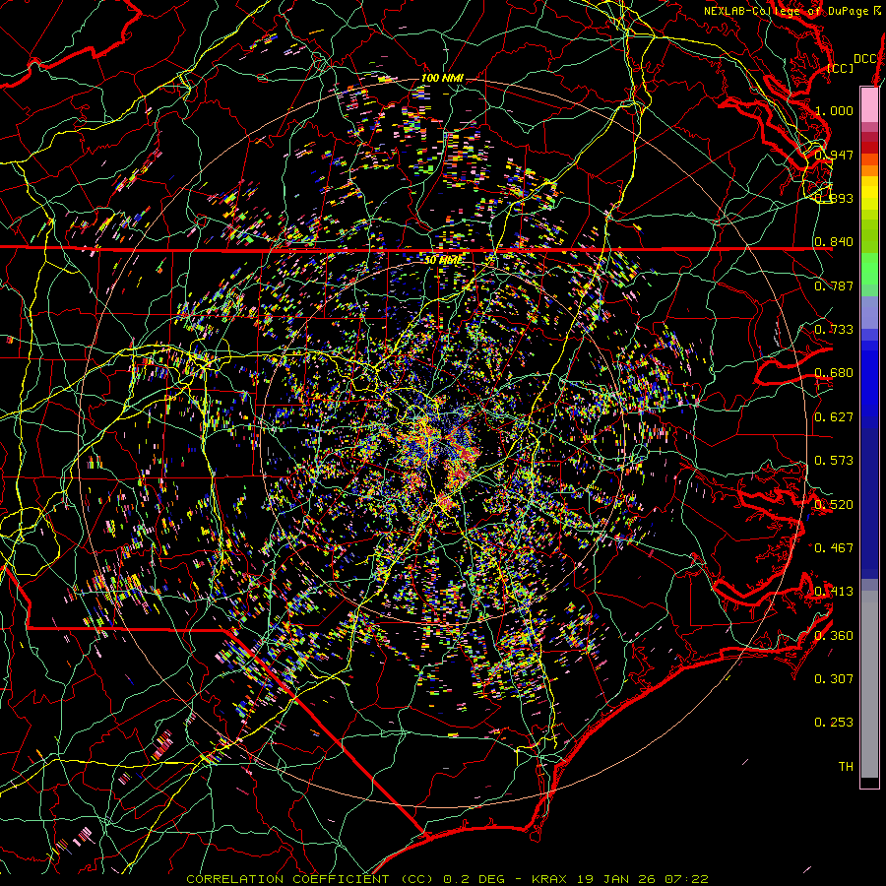The height and width of the screenshot is (886, 886).
Task: Click the 0.360 scale value
Action: pyautogui.click(x=834, y=635)
